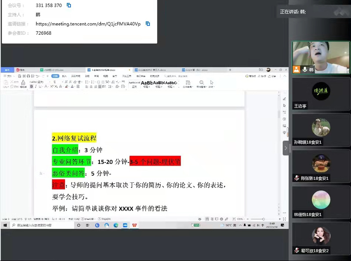
Task: Copy the meeting invitation link
Action: pos(148,24)
